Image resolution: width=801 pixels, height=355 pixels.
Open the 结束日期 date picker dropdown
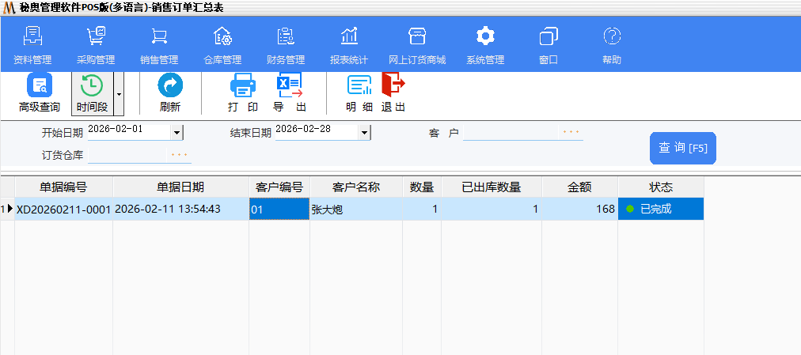click(x=364, y=133)
